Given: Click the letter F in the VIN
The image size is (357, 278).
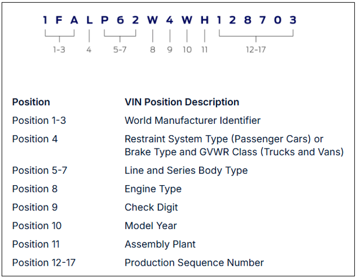Looking at the screenshot, I should [59, 20].
